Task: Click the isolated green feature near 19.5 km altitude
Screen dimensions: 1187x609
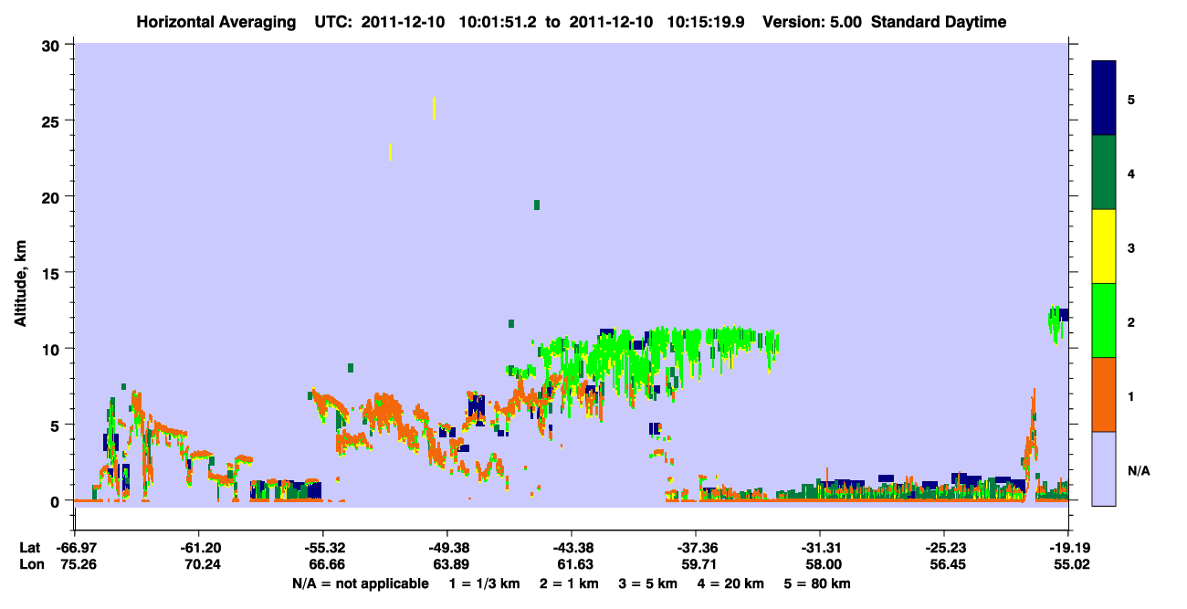Action: click(x=537, y=205)
